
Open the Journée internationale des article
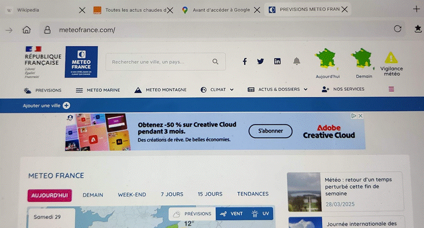coord(362,224)
